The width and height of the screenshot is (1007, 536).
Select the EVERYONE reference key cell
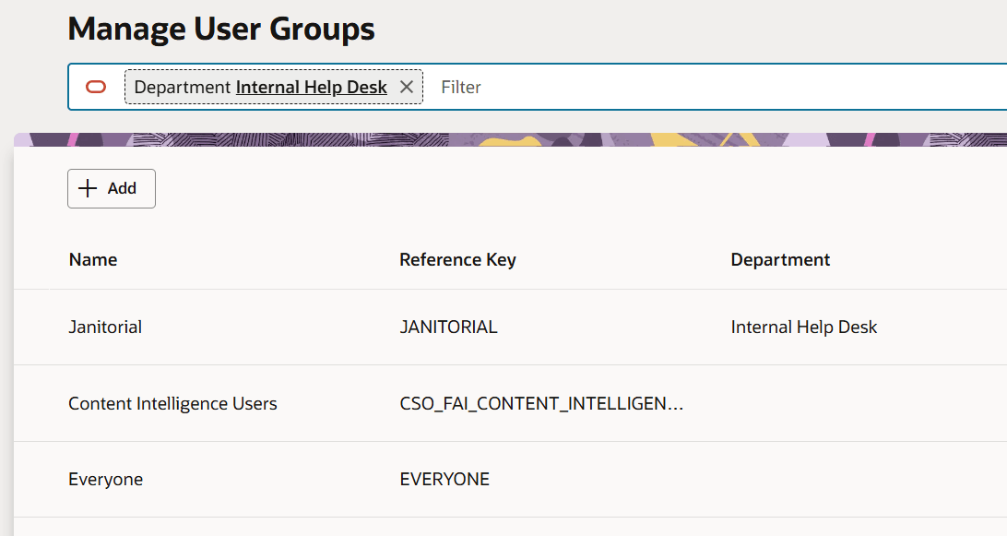point(444,479)
